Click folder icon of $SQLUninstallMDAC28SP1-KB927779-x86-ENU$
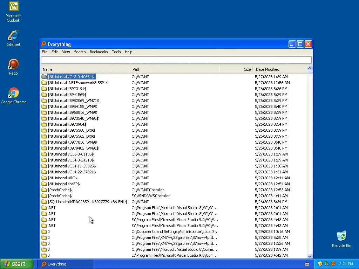The width and height of the screenshot is (359, 269). click(x=44, y=201)
